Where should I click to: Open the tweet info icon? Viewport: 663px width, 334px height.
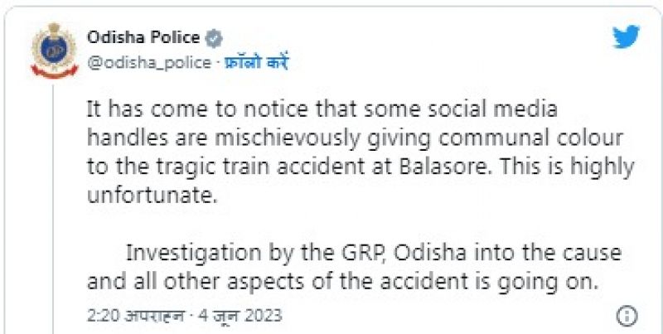627,315
